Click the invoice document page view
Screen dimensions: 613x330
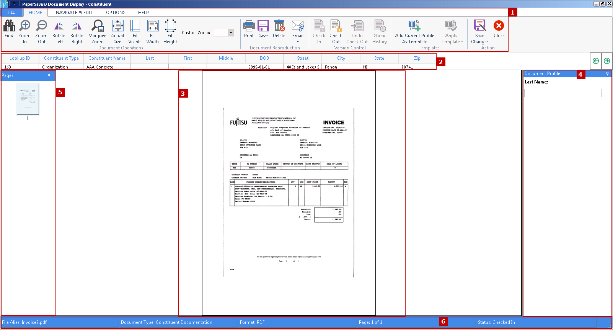(x=289, y=193)
